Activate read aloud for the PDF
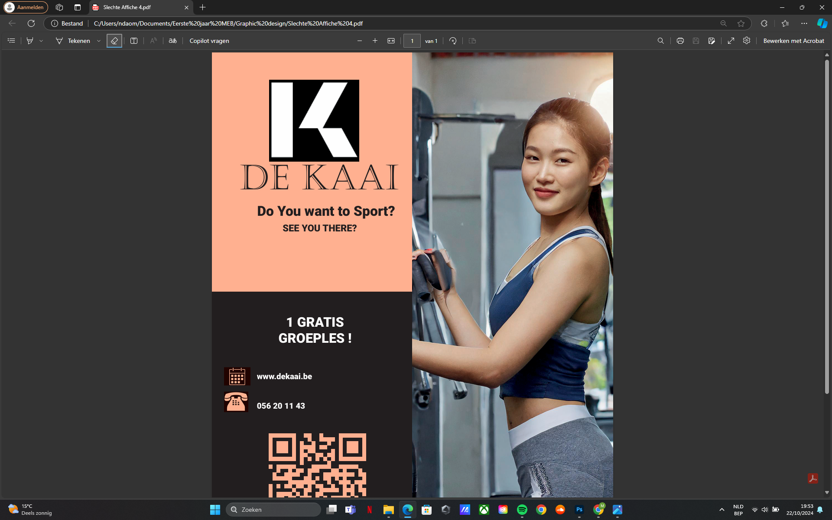Image resolution: width=832 pixels, height=520 pixels. [153, 40]
